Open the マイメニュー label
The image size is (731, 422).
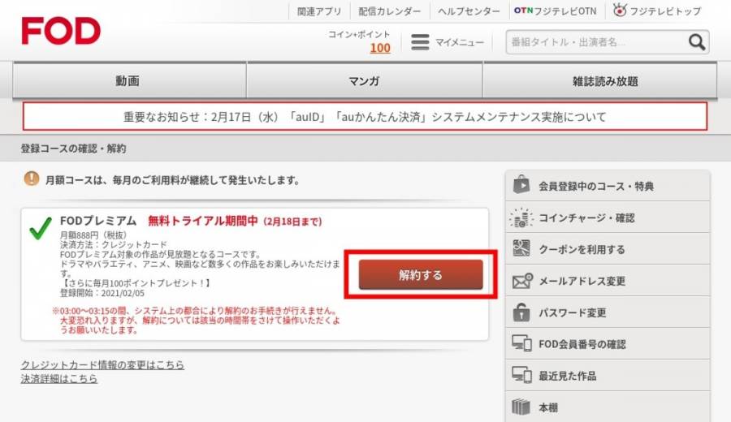click(x=459, y=42)
